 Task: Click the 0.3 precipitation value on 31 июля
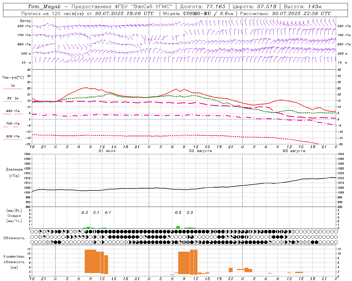click(85, 213)
